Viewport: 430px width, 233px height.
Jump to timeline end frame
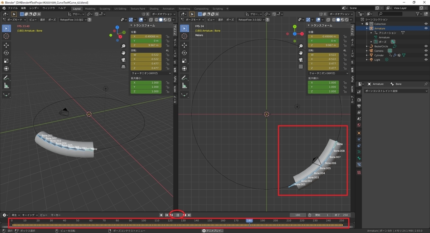[189, 215]
